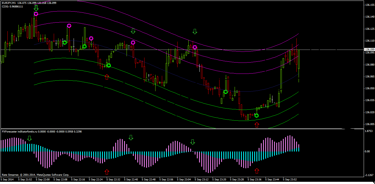Screen dimensions: 375x184
Task: Click the magenta star on the highest candle
Action: (x=36, y=14)
